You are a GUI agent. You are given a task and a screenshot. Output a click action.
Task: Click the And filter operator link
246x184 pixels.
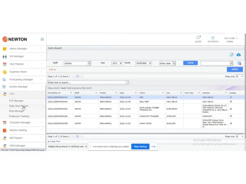click(x=51, y=70)
